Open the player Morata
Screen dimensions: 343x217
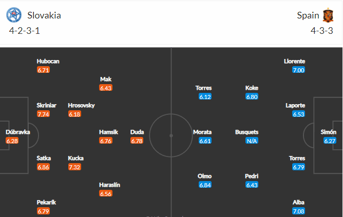point(202,132)
